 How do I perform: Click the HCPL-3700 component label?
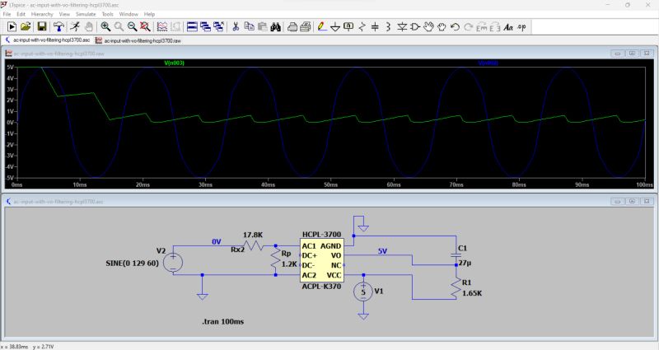click(321, 235)
